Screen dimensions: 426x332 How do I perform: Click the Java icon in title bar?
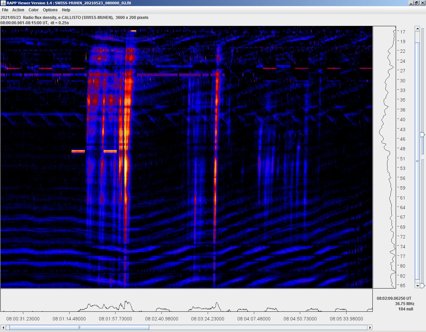click(x=3, y=3)
